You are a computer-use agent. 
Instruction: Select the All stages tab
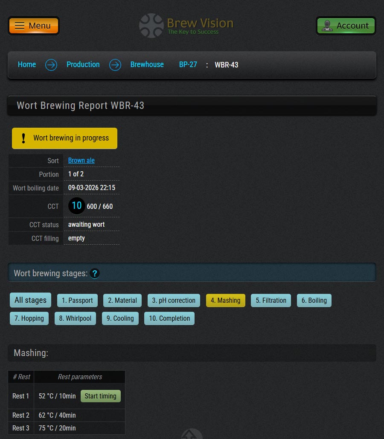pos(30,300)
